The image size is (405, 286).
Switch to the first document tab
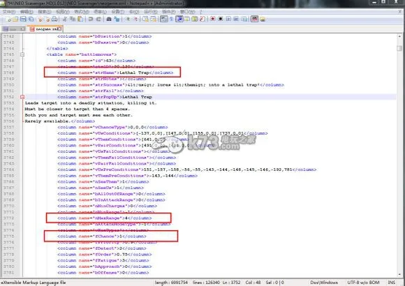tap(14, 29)
